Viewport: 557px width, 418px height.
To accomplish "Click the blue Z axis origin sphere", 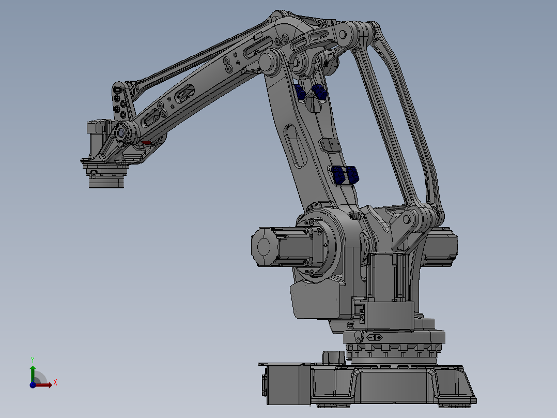I will click(33, 385).
